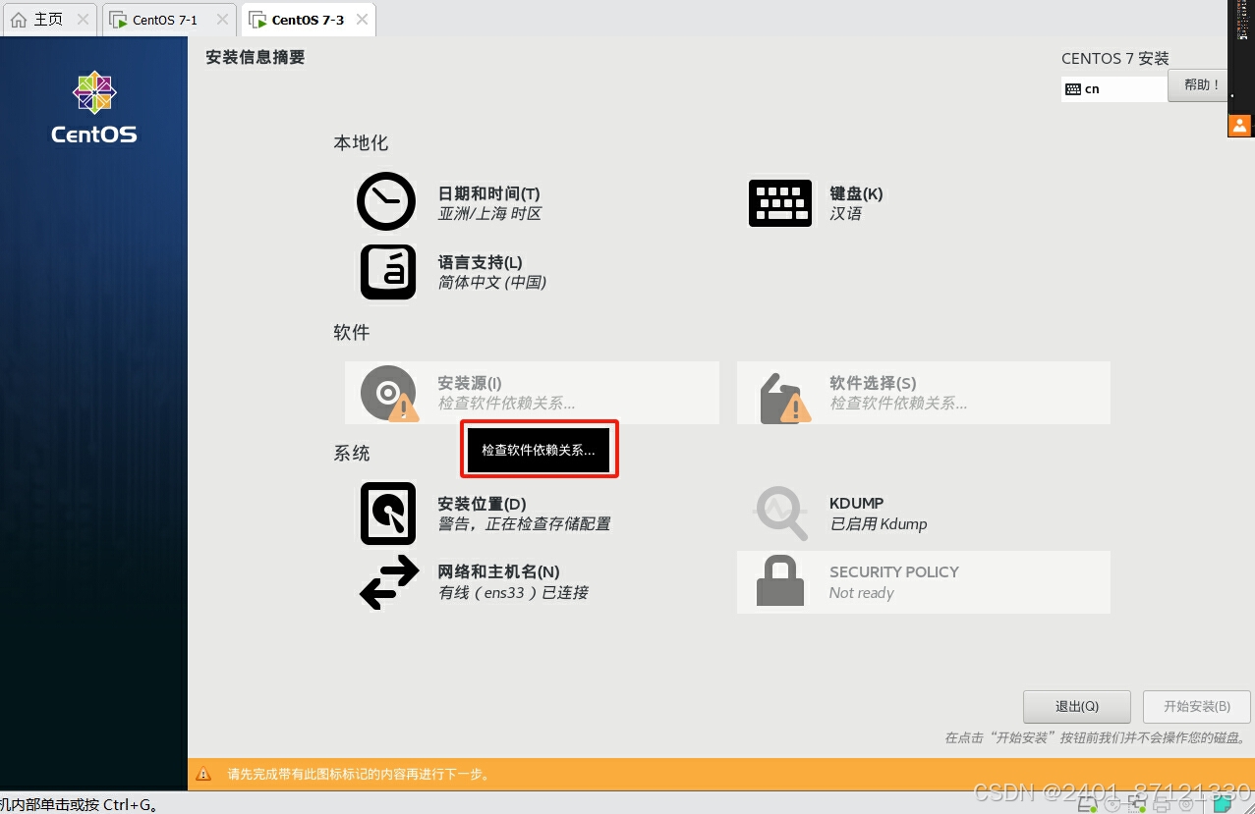Open 日期和时间(T) settings

488,193
